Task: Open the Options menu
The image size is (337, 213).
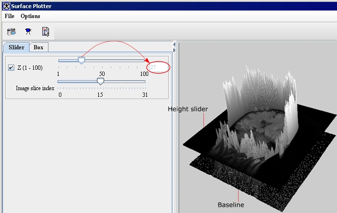Action: pyautogui.click(x=30, y=16)
